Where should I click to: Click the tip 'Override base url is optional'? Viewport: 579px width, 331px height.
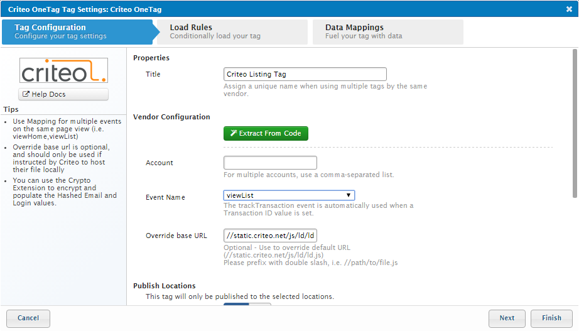tap(62, 158)
